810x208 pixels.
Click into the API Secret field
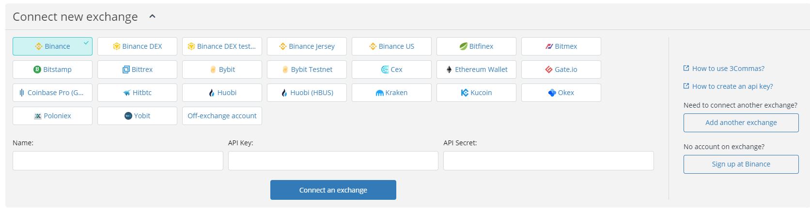[x=548, y=161]
